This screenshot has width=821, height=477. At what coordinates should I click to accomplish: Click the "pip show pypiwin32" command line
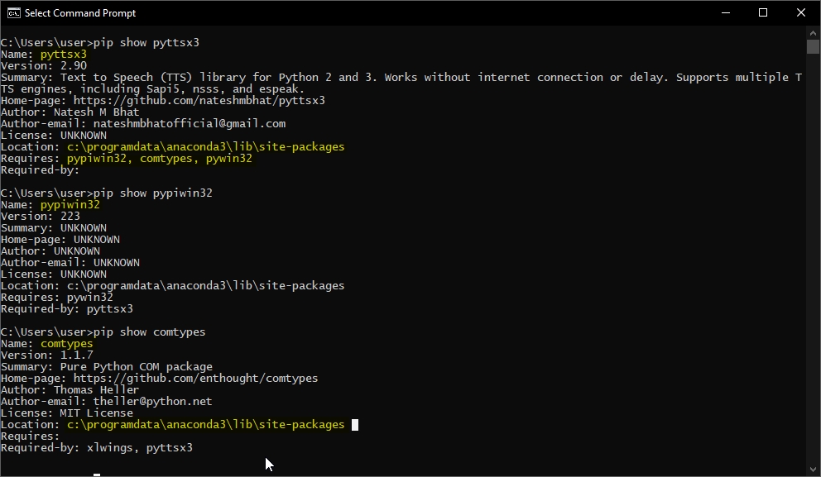pyautogui.click(x=106, y=193)
